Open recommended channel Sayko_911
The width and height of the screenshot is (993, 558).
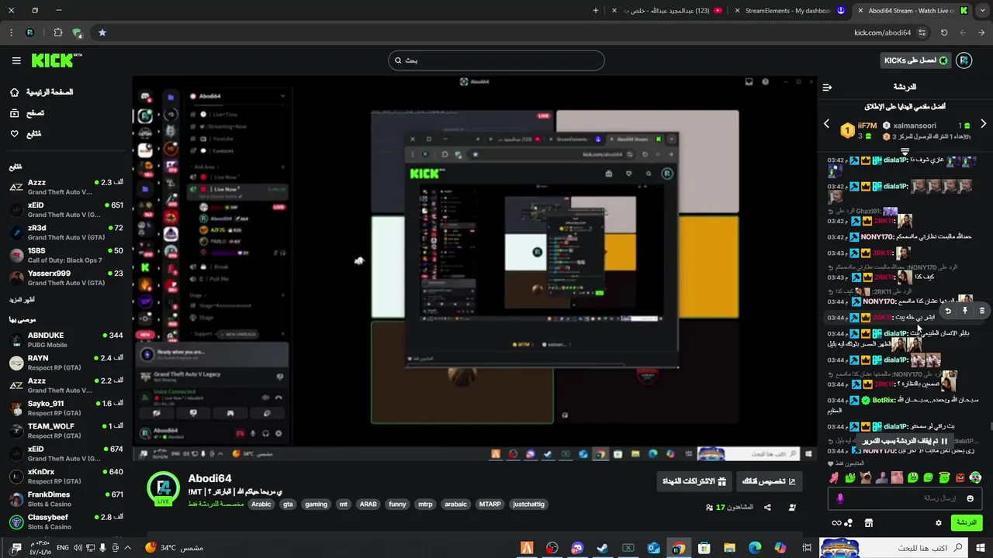(x=66, y=408)
